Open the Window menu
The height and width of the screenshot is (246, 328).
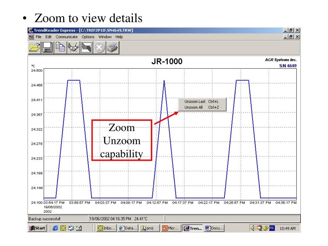point(105,37)
